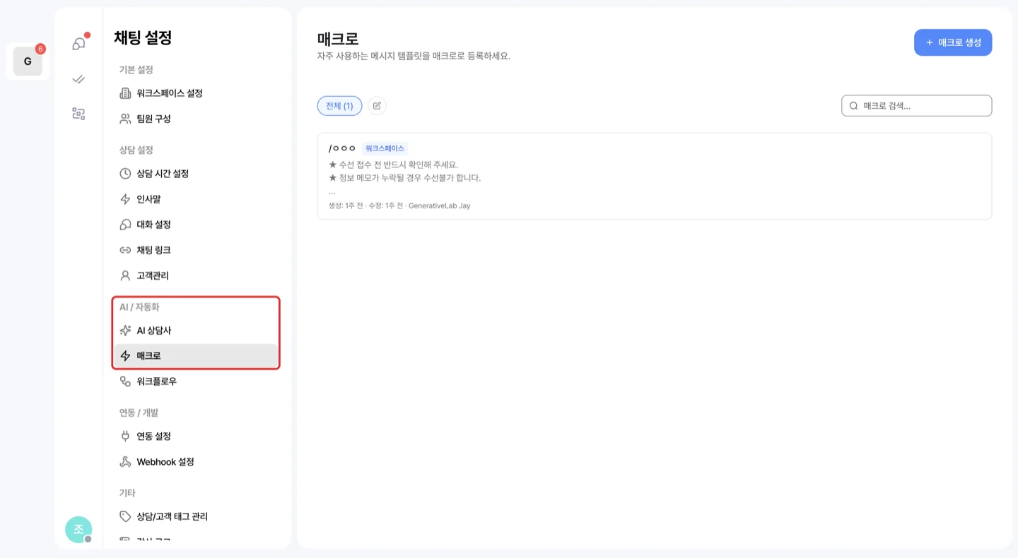
Task: Click the tag icon next to 상담/고객 태그 관리
Action: pos(125,517)
